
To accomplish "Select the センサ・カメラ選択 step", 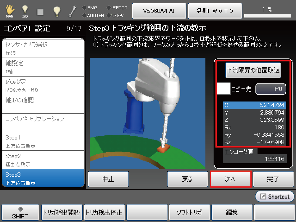I will pyautogui.click(x=43, y=48).
